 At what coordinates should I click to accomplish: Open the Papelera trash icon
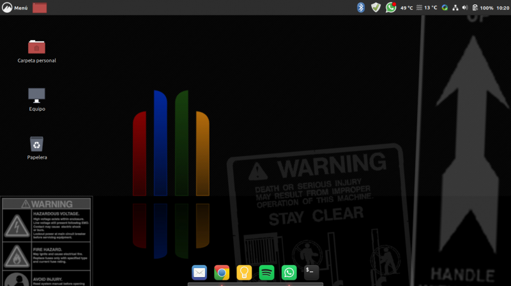click(36, 144)
